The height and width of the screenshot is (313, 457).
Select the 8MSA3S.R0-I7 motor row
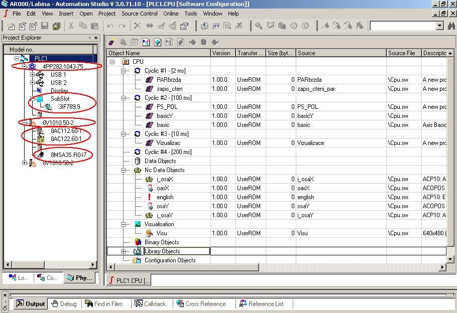click(68, 155)
